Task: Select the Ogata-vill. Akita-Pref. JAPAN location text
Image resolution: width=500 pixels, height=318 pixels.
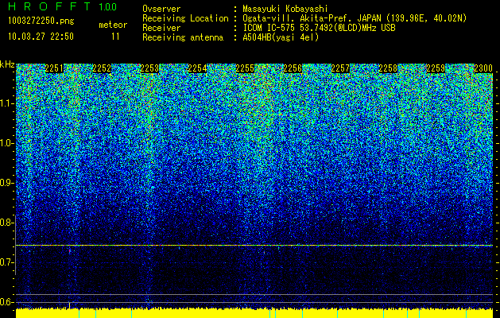Action: point(355,18)
